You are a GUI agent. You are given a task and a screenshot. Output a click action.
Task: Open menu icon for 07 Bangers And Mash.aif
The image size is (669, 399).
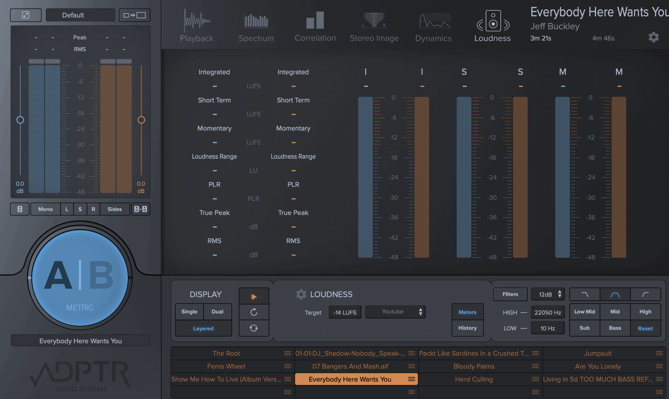point(411,366)
